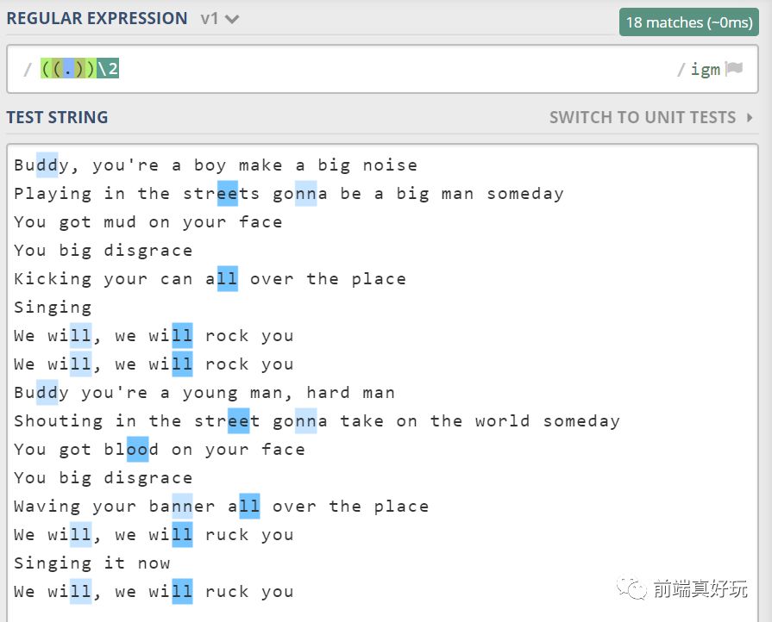The height and width of the screenshot is (622, 772).
Task: Click line "You got blood on your face"
Action: (160, 450)
